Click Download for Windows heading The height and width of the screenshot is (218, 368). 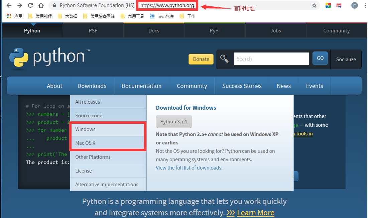(186, 108)
